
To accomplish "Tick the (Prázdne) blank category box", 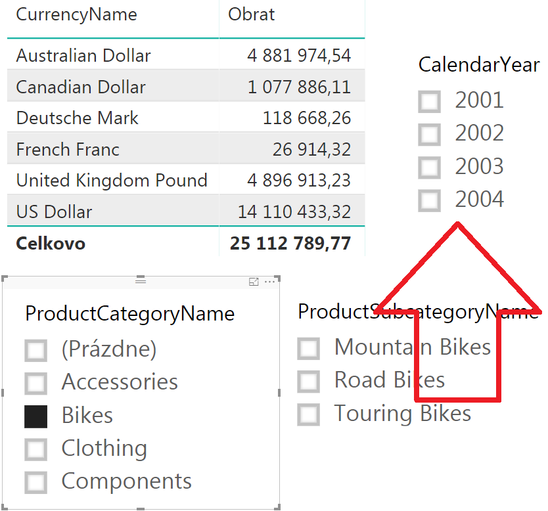I will coord(35,350).
